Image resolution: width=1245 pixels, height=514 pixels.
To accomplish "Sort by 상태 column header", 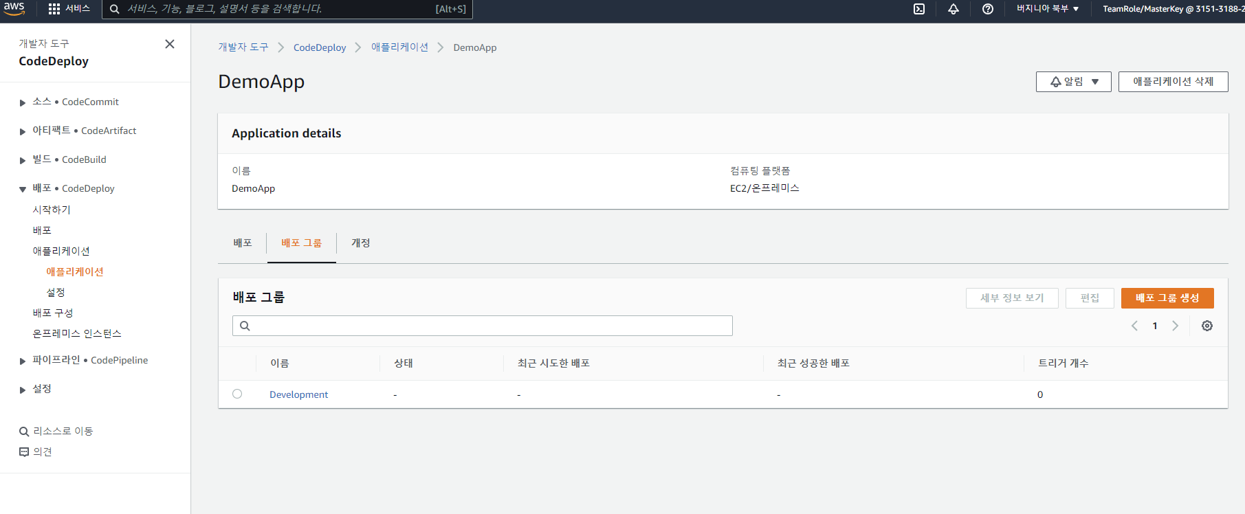I will 403,363.
